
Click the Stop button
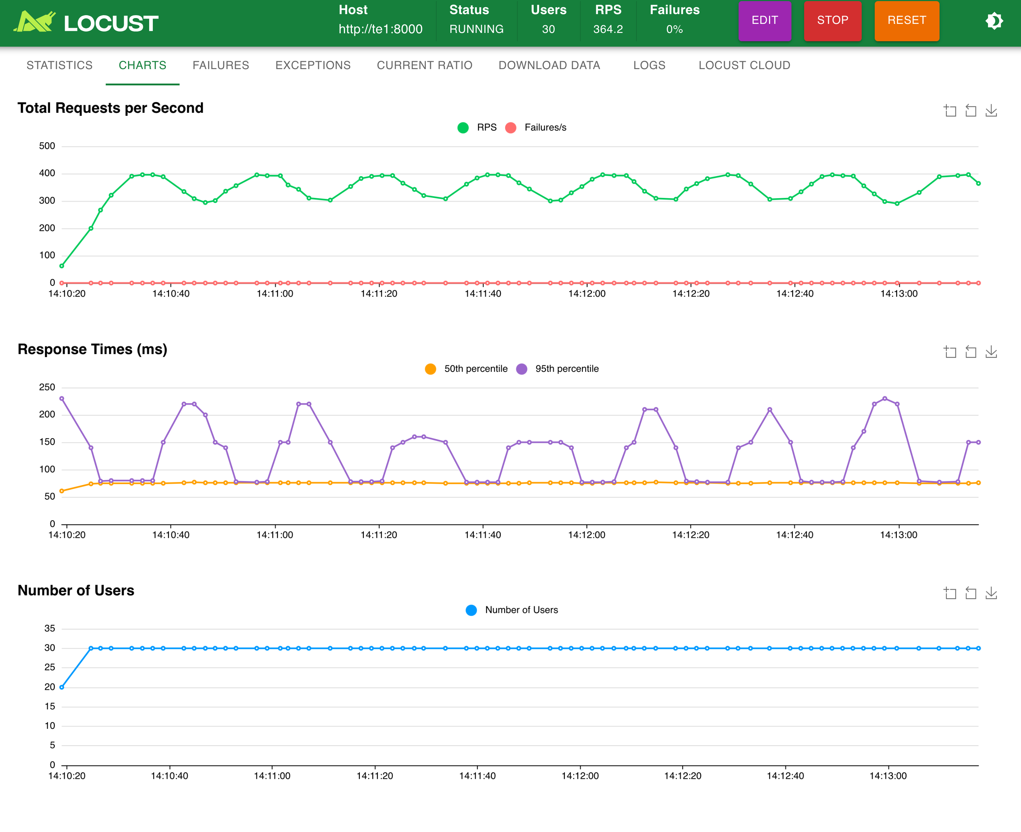pos(832,21)
